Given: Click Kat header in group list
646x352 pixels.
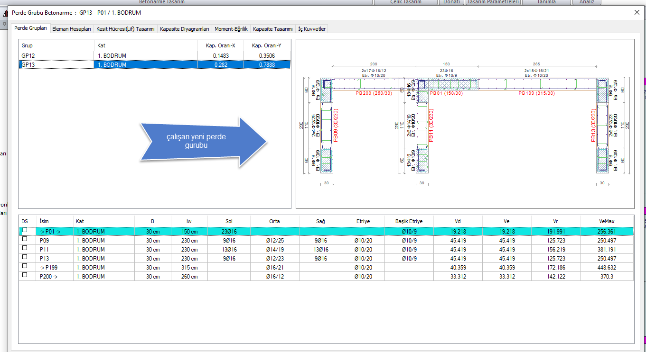Looking at the screenshot, I should (146, 45).
